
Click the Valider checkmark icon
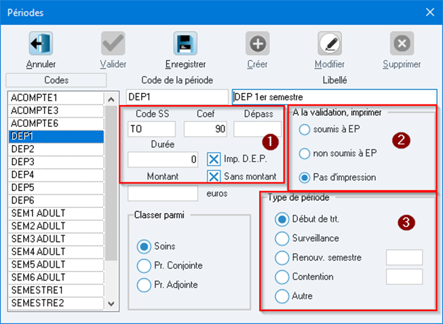pos(113,43)
